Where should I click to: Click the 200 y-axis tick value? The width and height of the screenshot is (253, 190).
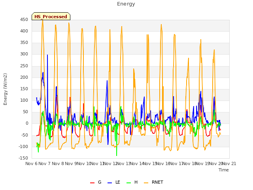pos(24,77)
